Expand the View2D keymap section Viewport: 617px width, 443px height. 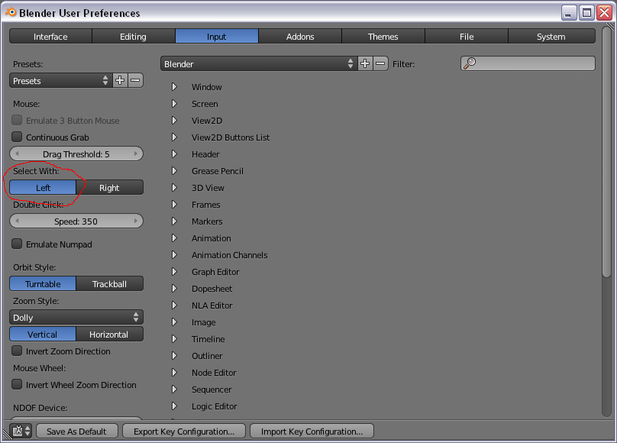point(174,121)
